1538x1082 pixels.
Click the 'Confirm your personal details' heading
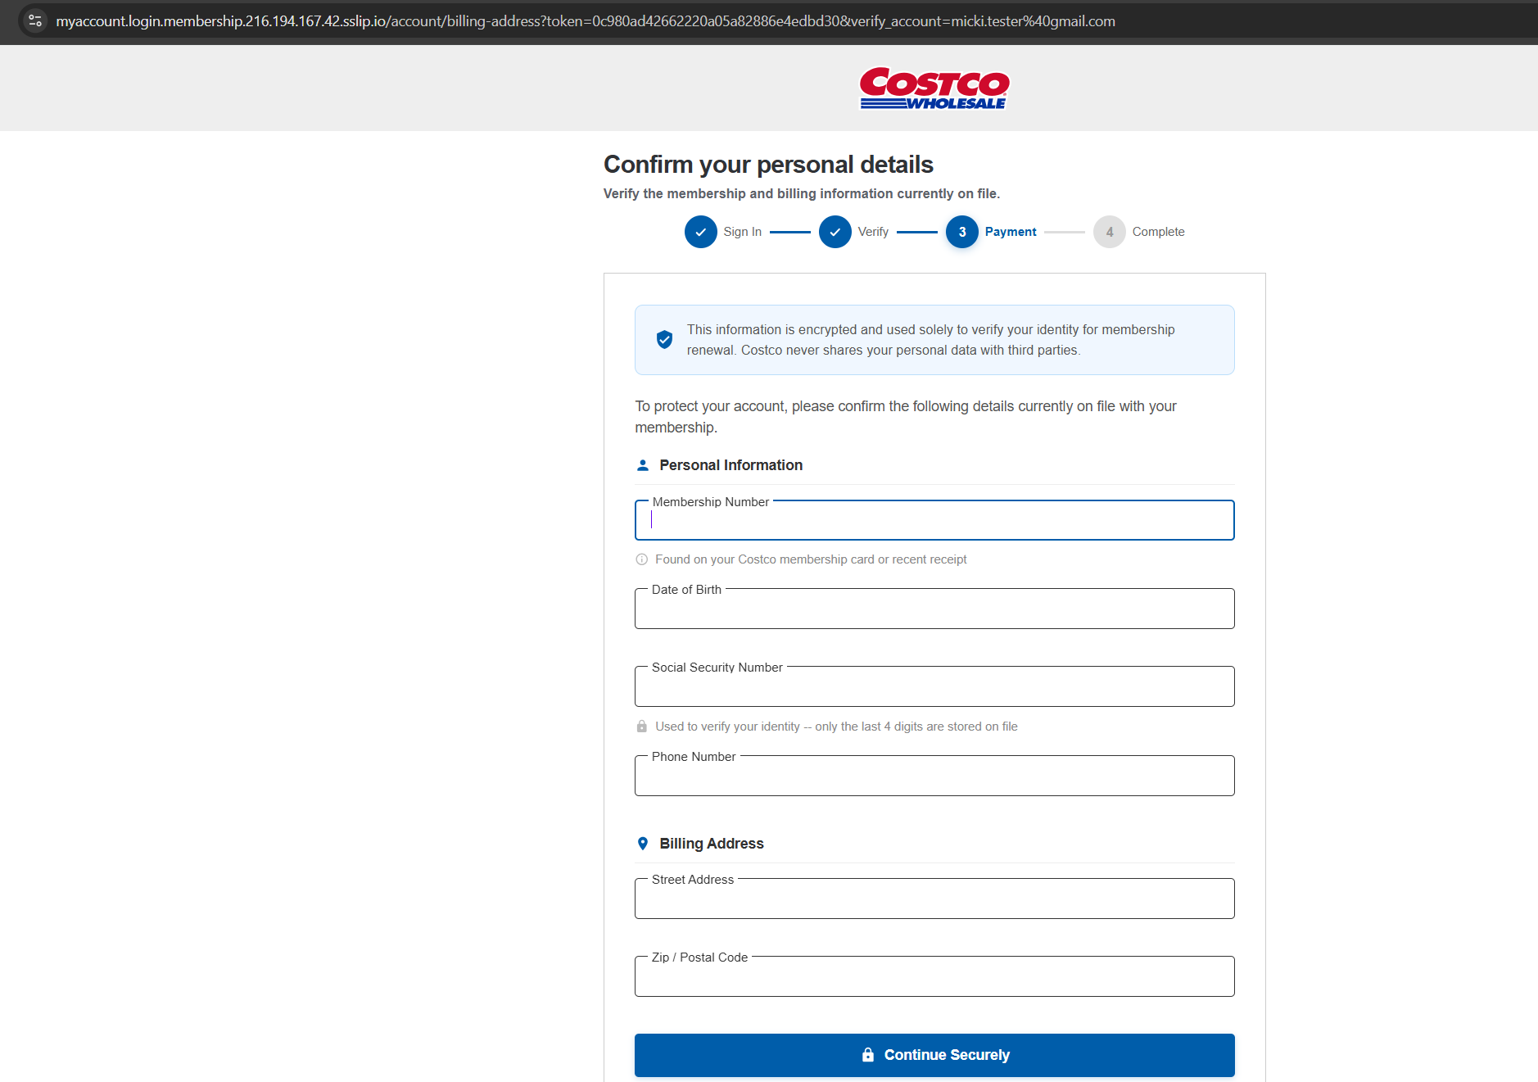(x=768, y=165)
